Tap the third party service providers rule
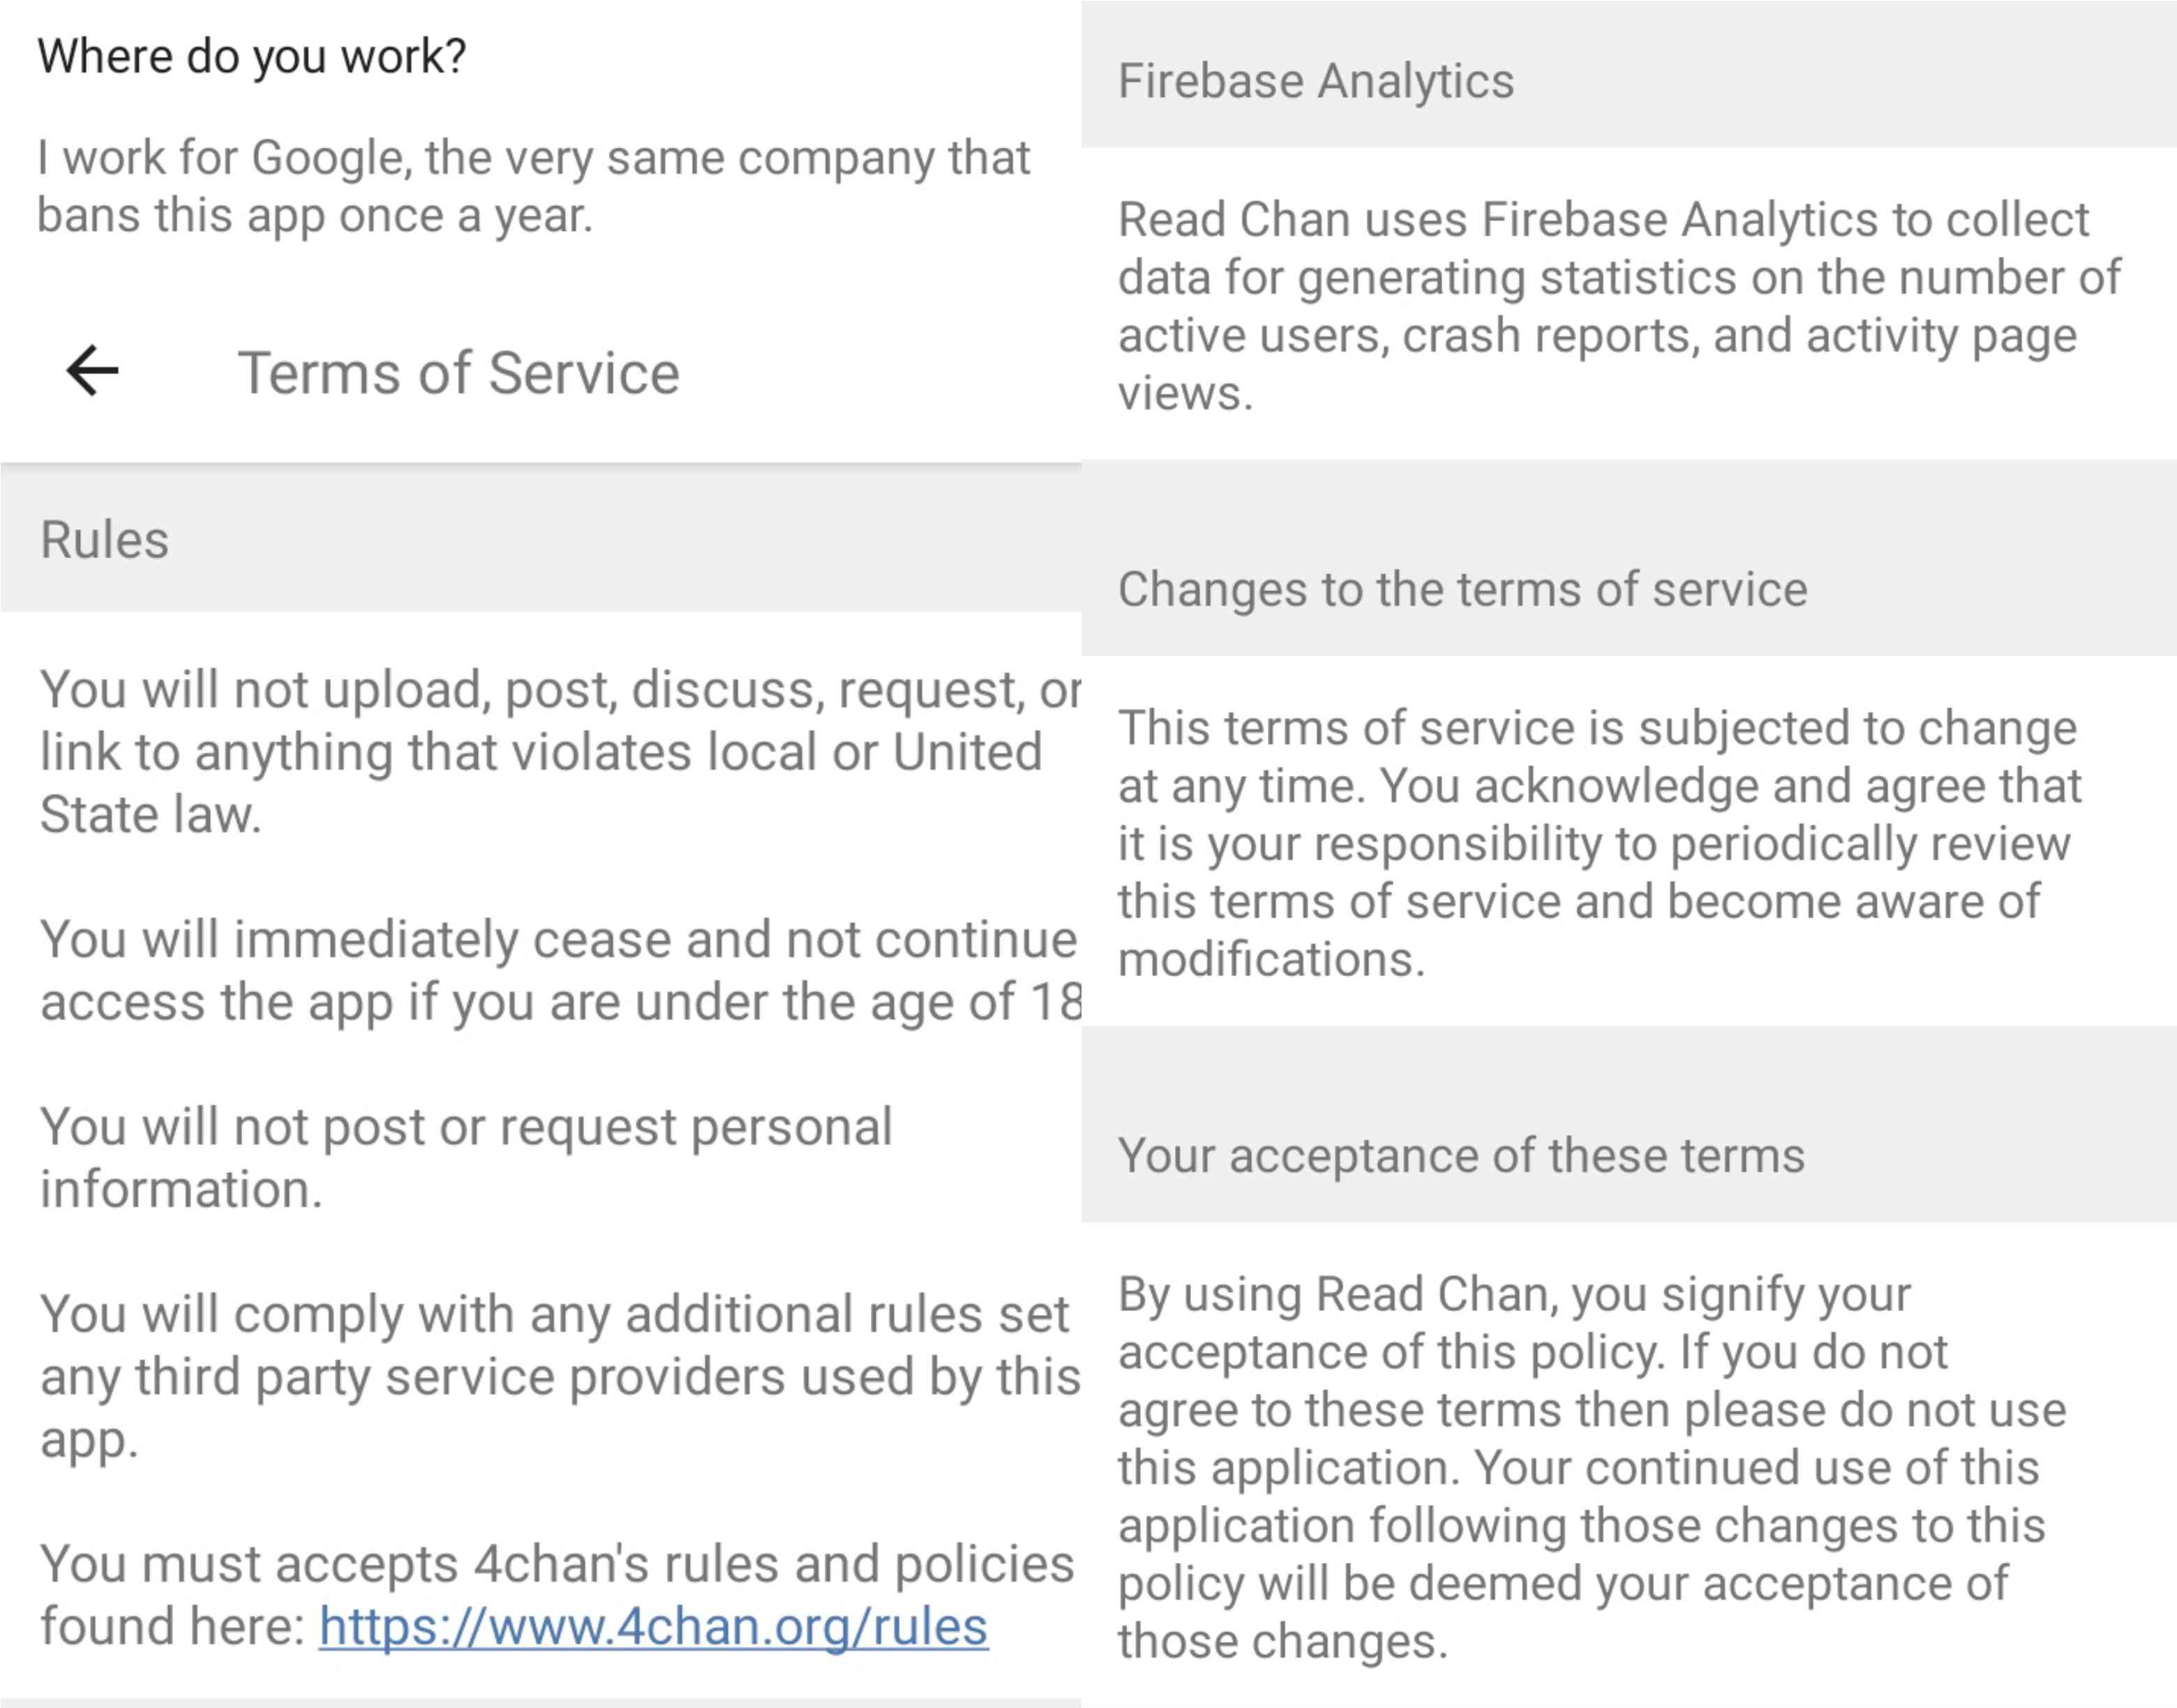The height and width of the screenshot is (1708, 2177). tap(558, 1376)
